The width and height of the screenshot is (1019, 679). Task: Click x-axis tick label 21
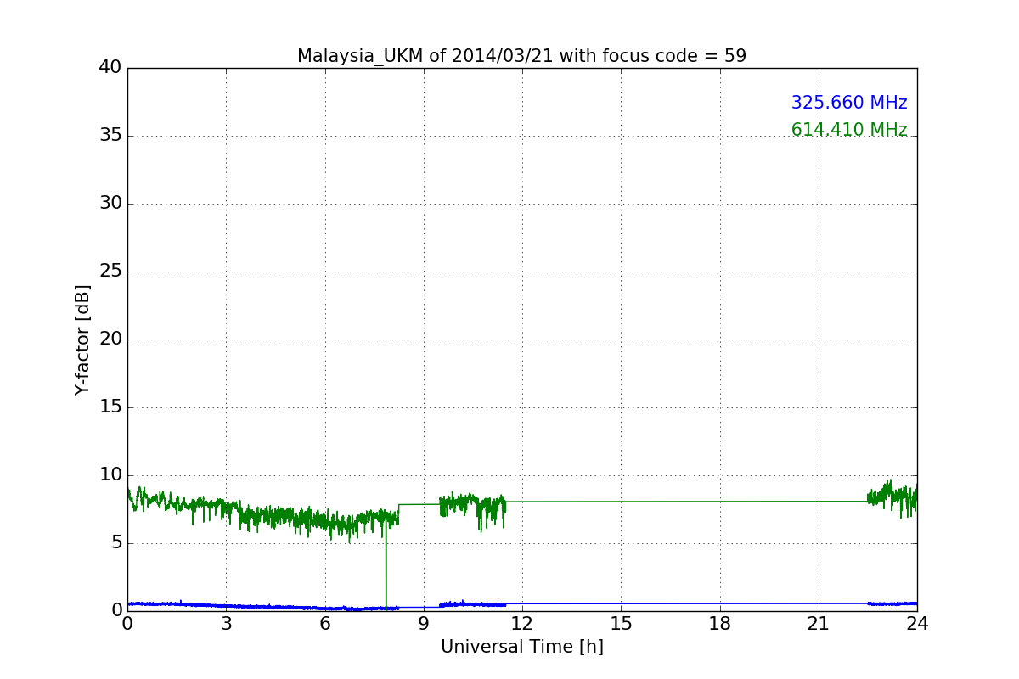coord(819,624)
